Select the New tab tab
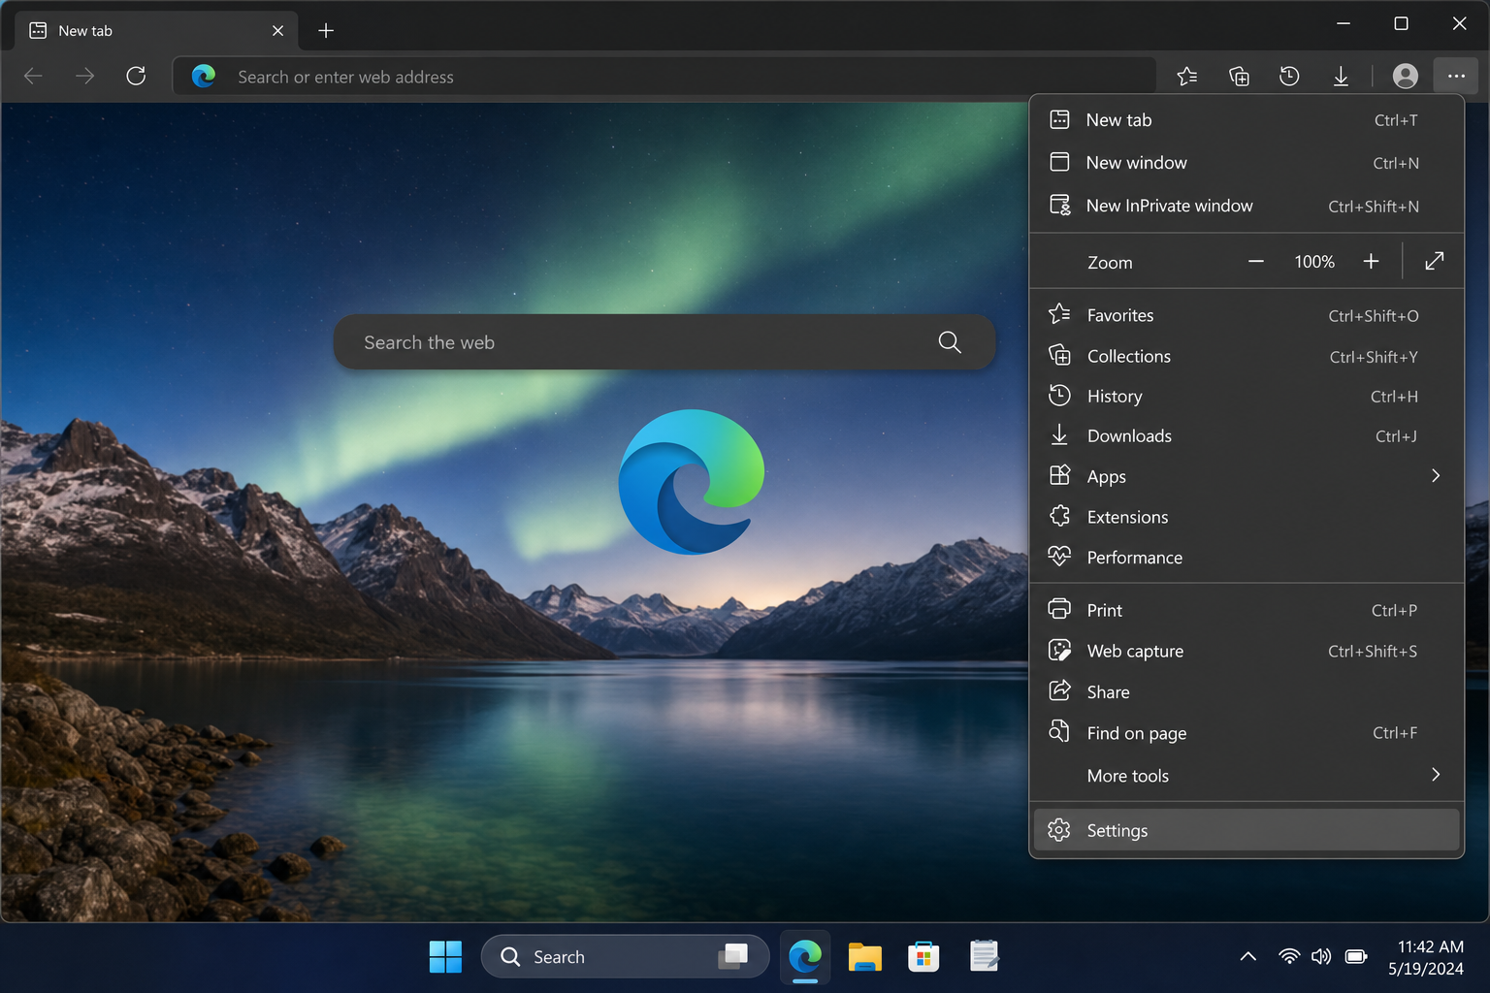1490x993 pixels. [158, 31]
